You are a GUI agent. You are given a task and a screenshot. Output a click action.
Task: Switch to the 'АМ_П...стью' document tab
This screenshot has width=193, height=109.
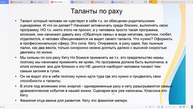tap(79, 2)
